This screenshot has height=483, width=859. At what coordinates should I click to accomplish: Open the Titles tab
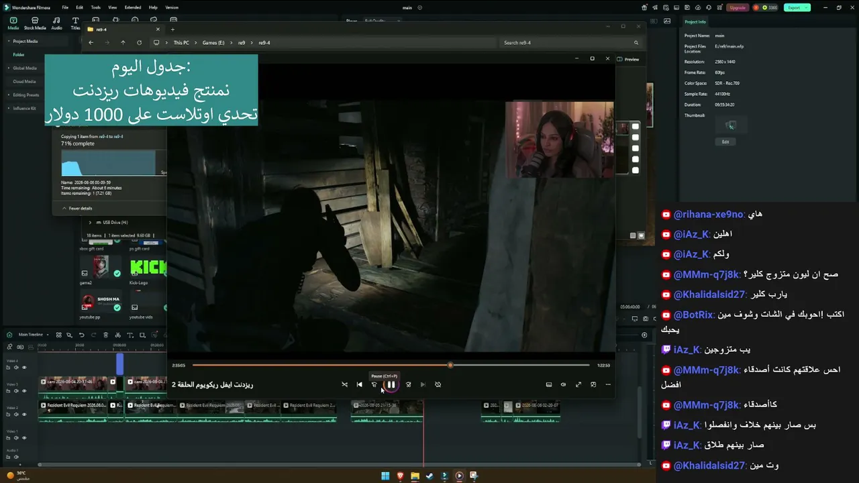pyautogui.click(x=75, y=23)
